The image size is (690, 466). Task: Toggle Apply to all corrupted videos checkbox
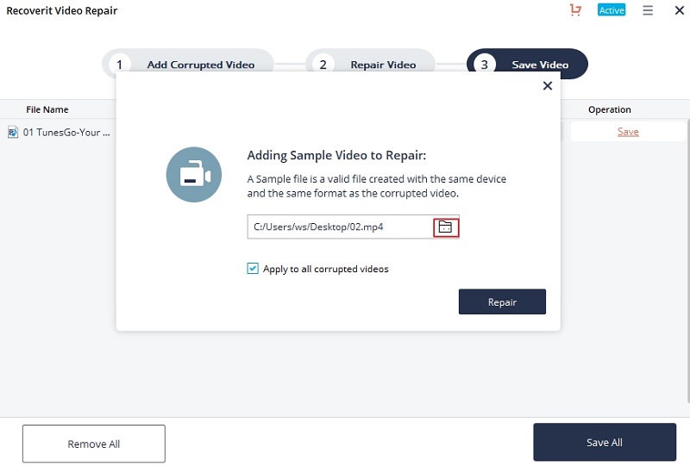(253, 268)
